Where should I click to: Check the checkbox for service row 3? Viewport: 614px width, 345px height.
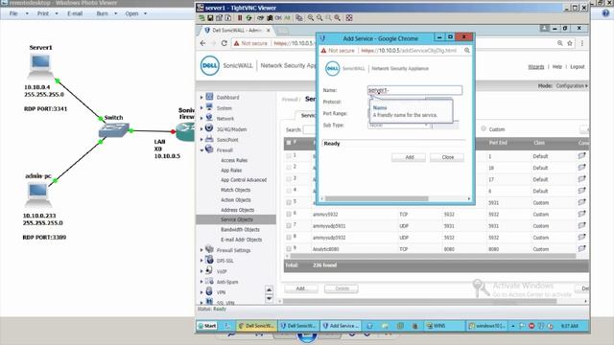289,179
